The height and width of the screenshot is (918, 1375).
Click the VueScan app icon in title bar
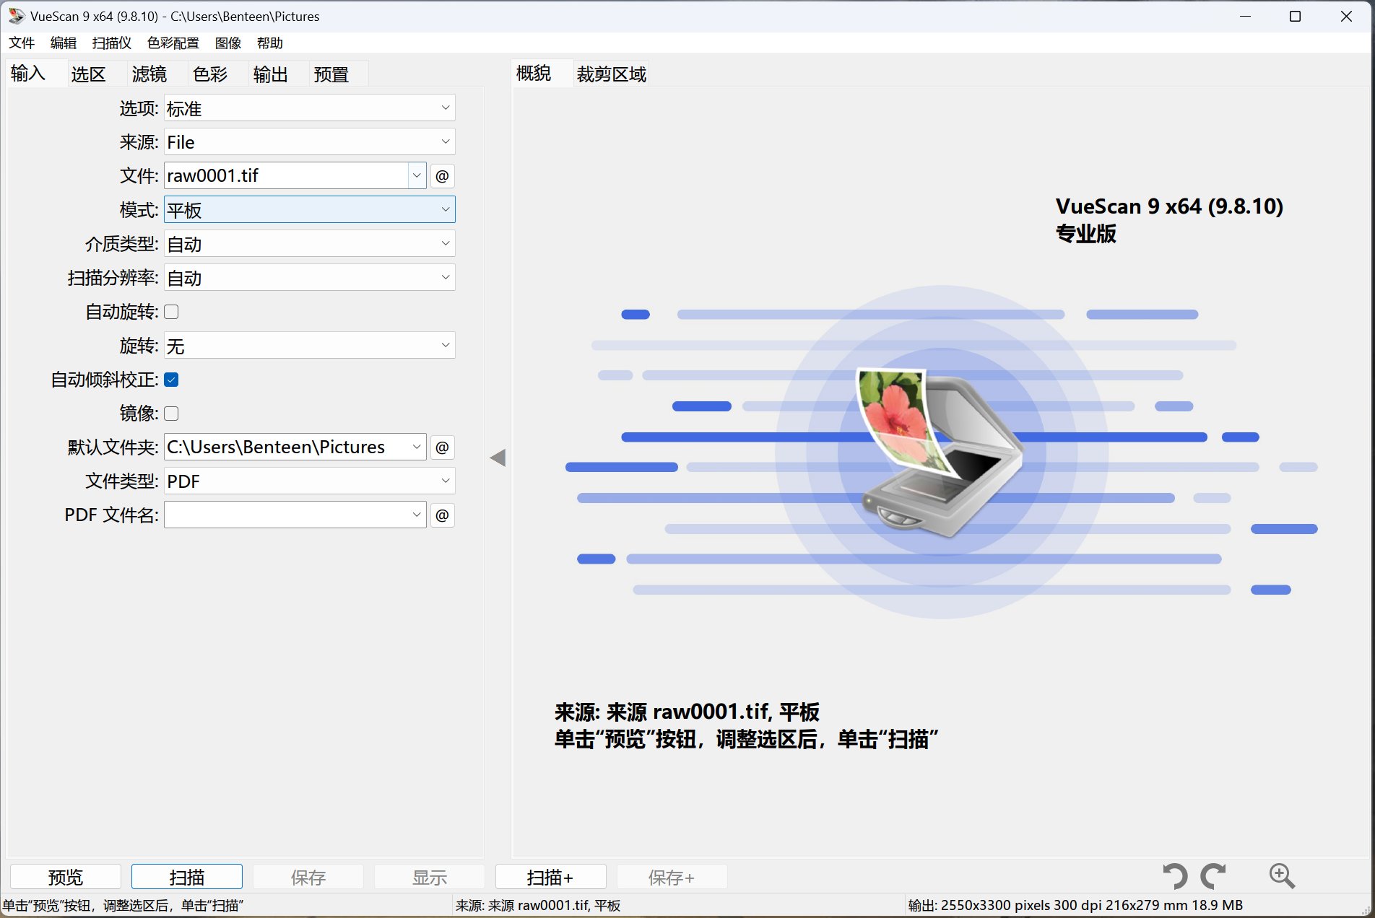coord(16,16)
